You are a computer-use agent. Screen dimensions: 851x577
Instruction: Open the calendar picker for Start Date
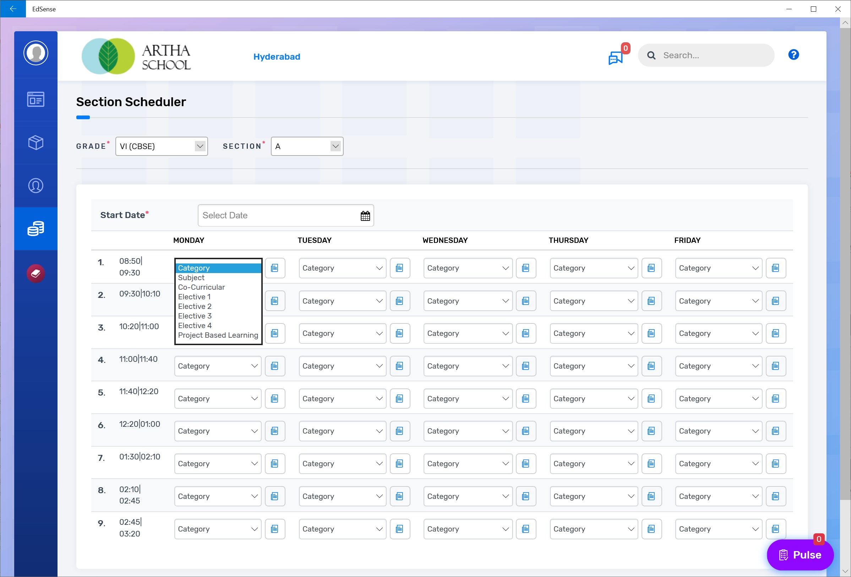click(x=365, y=216)
